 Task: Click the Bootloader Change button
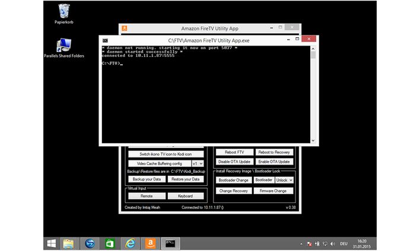pos(234,180)
